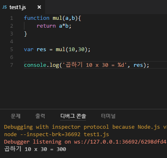Click the 'node --inspect-brk=36692 test1.js' output line
167x158 pixels.
(x=57, y=134)
